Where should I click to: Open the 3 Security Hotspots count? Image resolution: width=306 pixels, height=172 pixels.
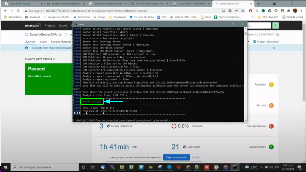(101, 126)
